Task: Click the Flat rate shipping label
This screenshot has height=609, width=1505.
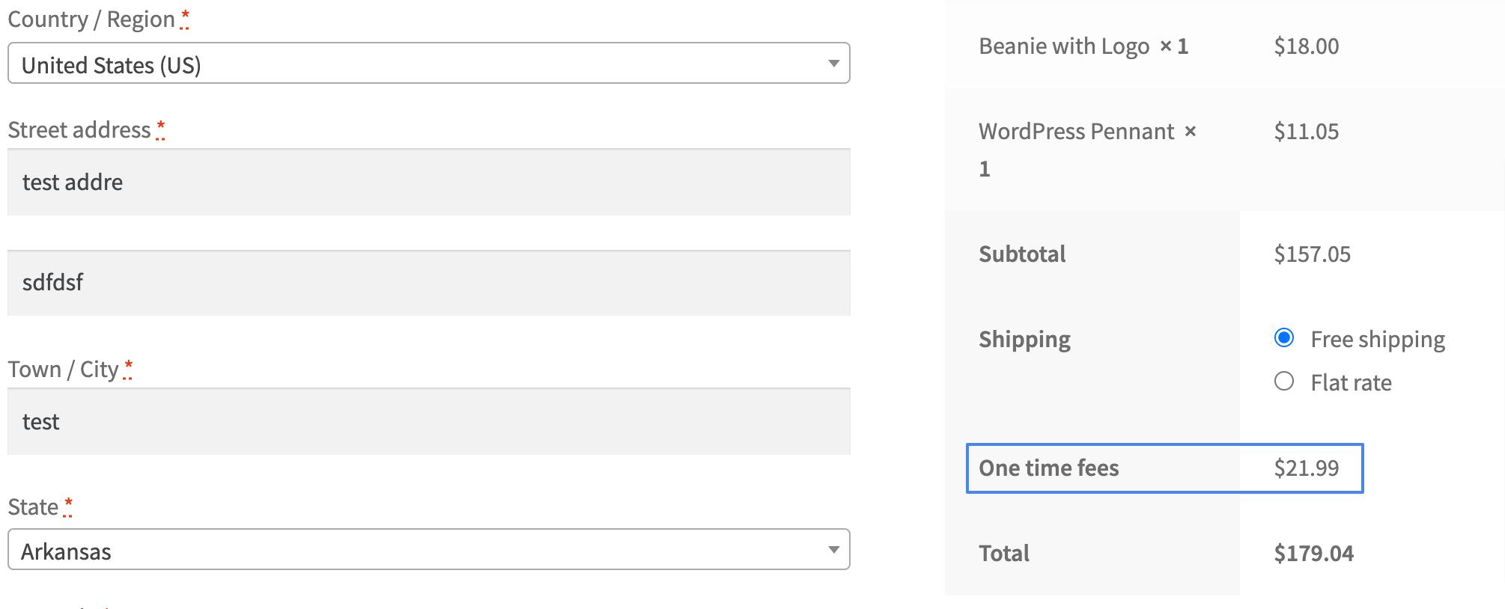Action: (1351, 383)
